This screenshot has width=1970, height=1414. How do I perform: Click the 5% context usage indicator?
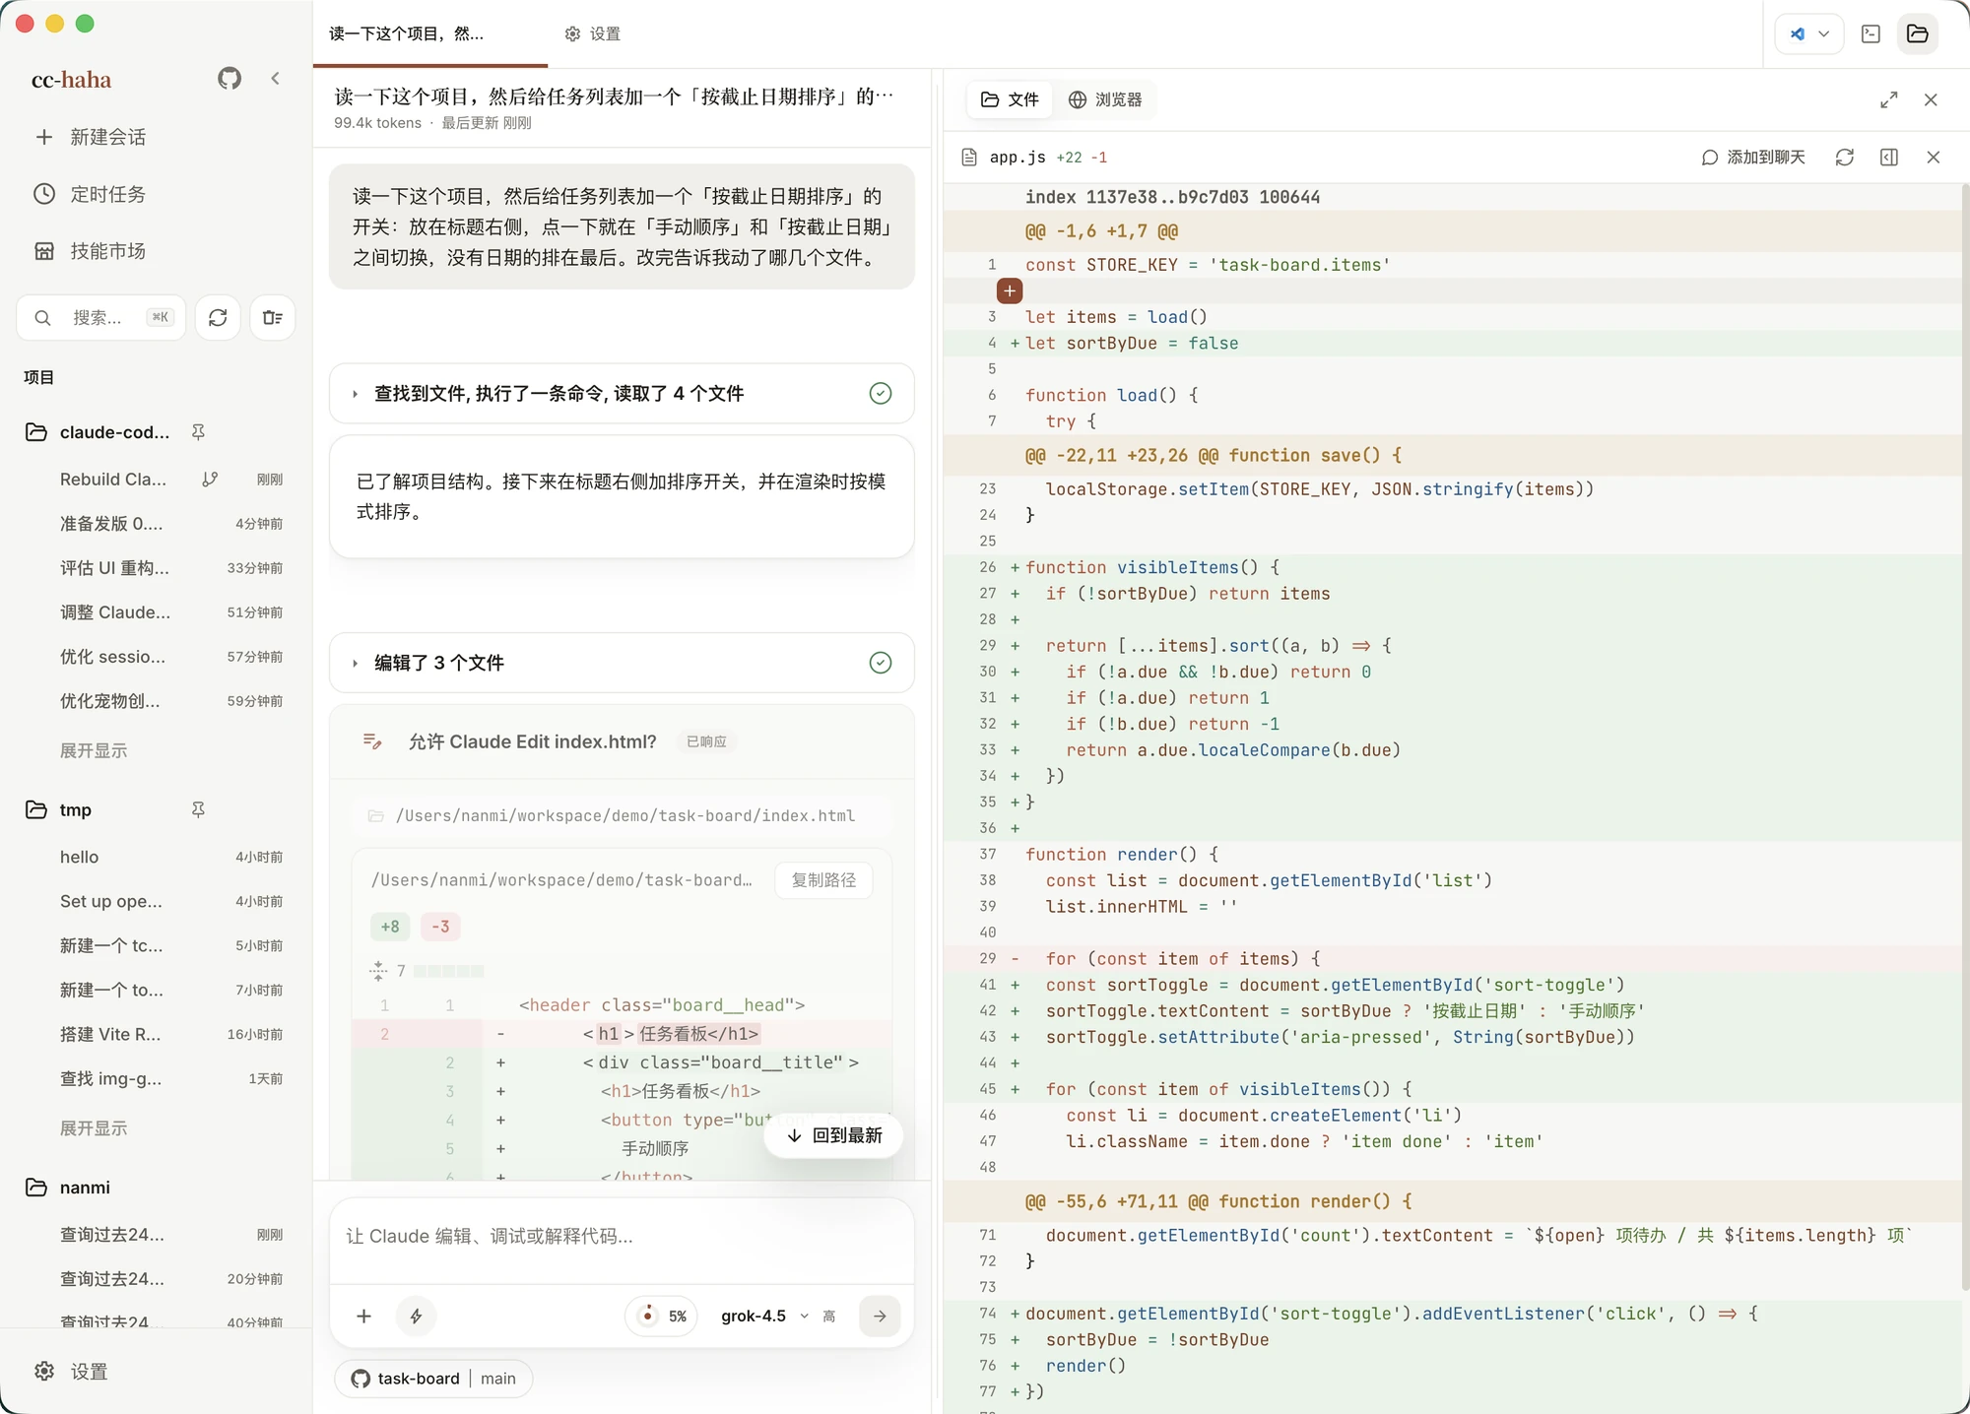pyautogui.click(x=663, y=1316)
